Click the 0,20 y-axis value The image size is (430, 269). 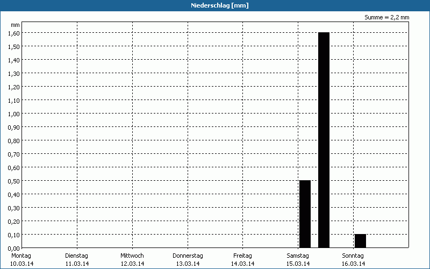14,222
